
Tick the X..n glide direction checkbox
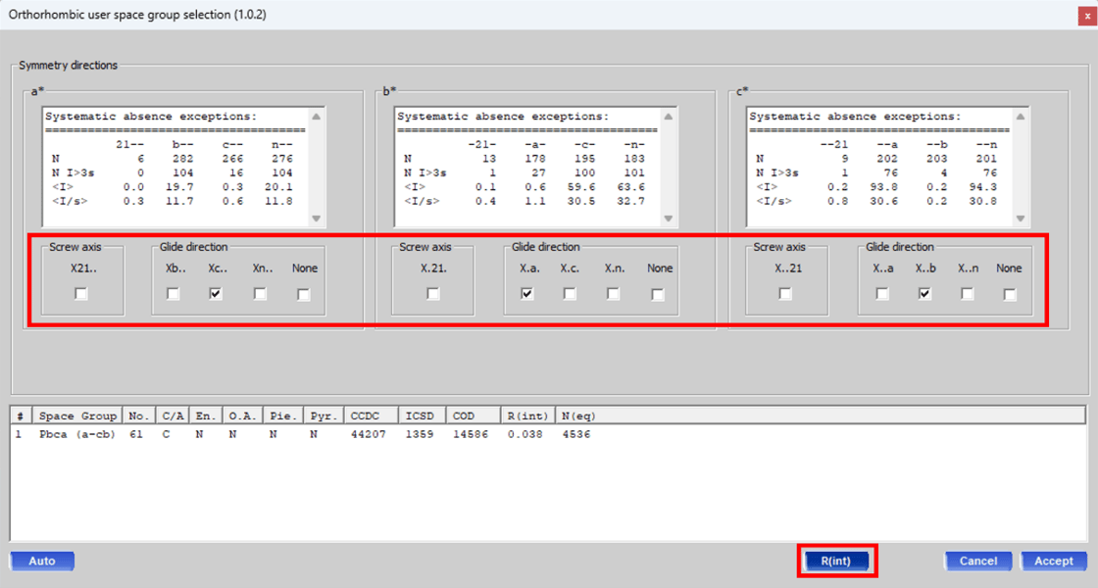968,294
